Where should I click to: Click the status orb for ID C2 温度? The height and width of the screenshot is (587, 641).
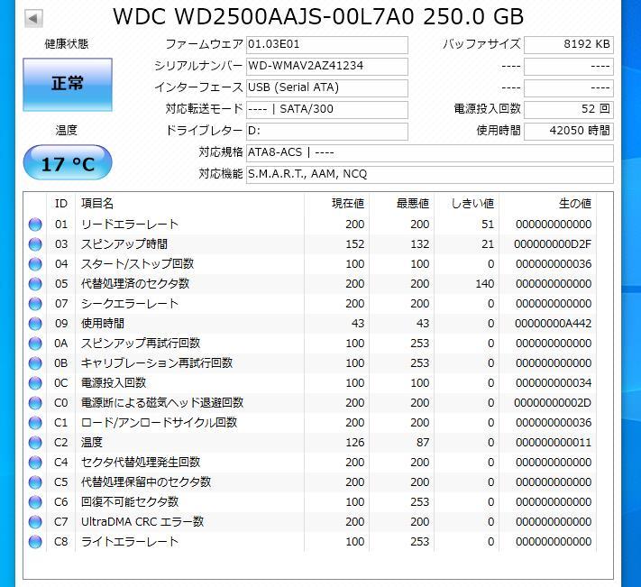click(35, 443)
